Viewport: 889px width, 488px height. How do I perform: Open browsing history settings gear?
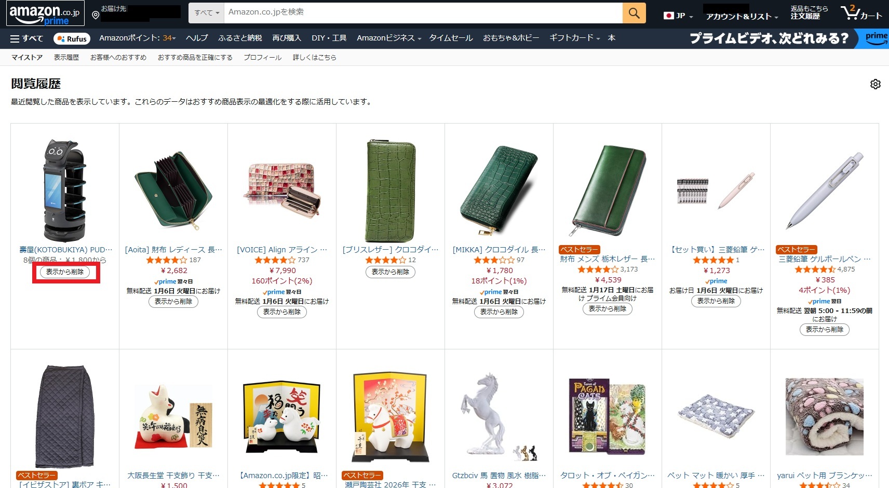tap(875, 84)
